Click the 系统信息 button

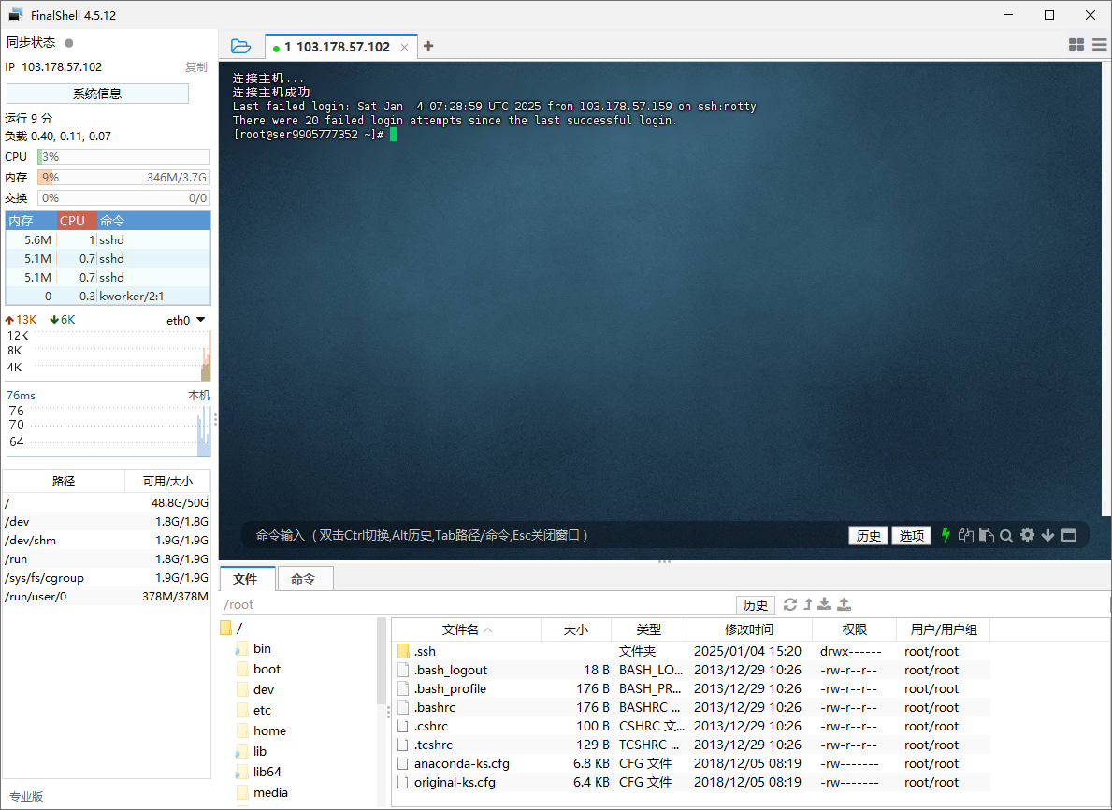coord(97,94)
